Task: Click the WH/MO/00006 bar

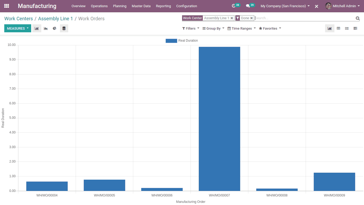Action: click(162, 190)
